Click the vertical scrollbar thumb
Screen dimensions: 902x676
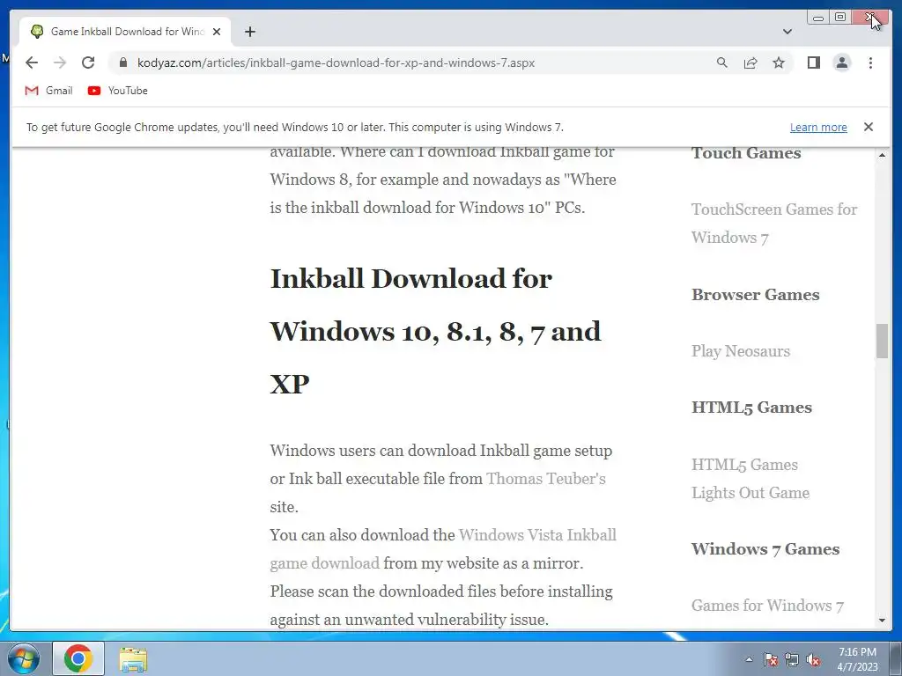(882, 341)
